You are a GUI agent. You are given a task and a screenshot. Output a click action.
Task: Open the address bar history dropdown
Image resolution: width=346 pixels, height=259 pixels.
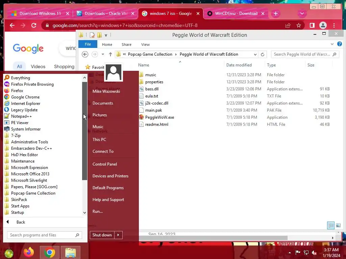click(255, 54)
